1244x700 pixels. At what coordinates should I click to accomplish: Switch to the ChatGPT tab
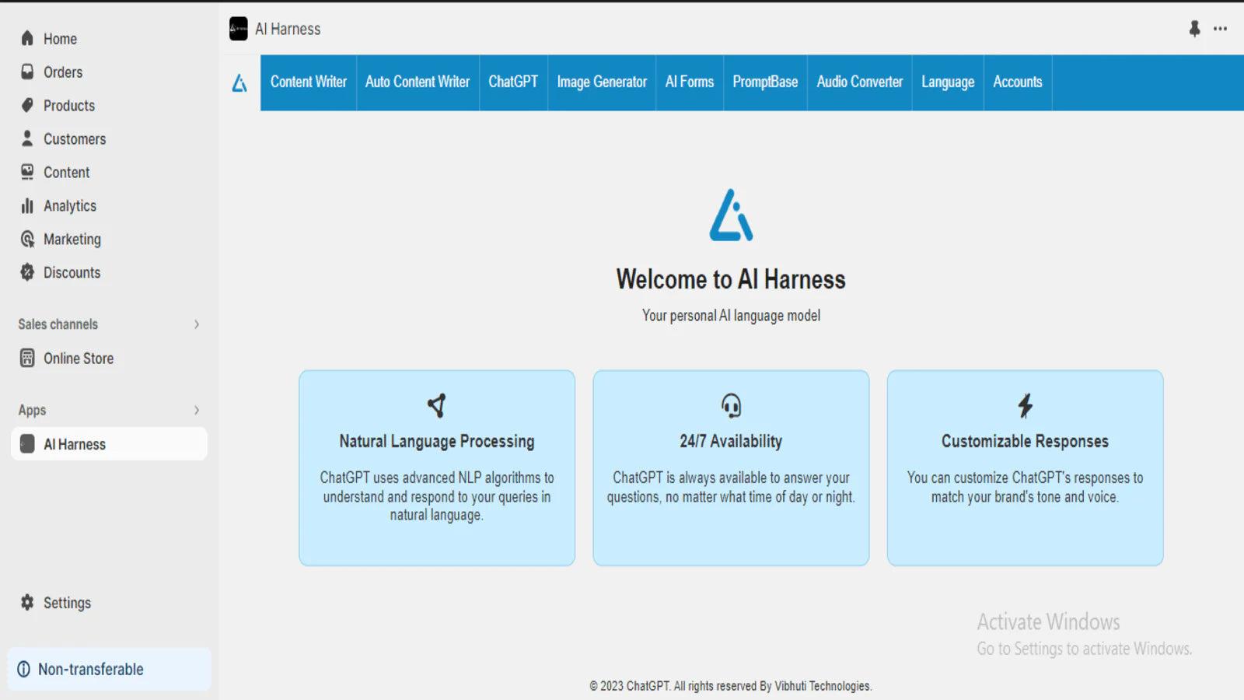point(513,82)
